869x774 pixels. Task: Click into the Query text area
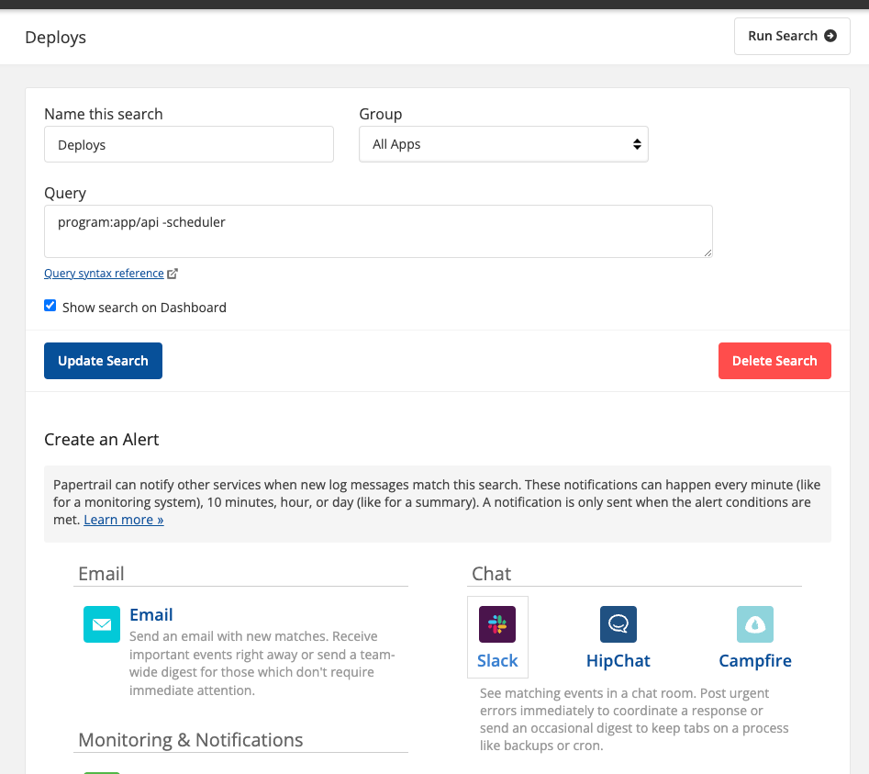click(x=379, y=231)
